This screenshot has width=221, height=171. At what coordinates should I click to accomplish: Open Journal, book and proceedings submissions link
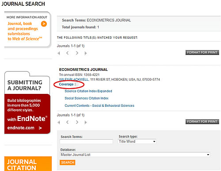[x=25, y=31]
